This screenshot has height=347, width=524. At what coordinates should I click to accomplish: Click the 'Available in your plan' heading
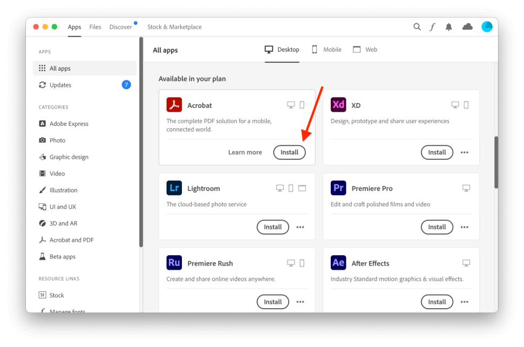[192, 79]
